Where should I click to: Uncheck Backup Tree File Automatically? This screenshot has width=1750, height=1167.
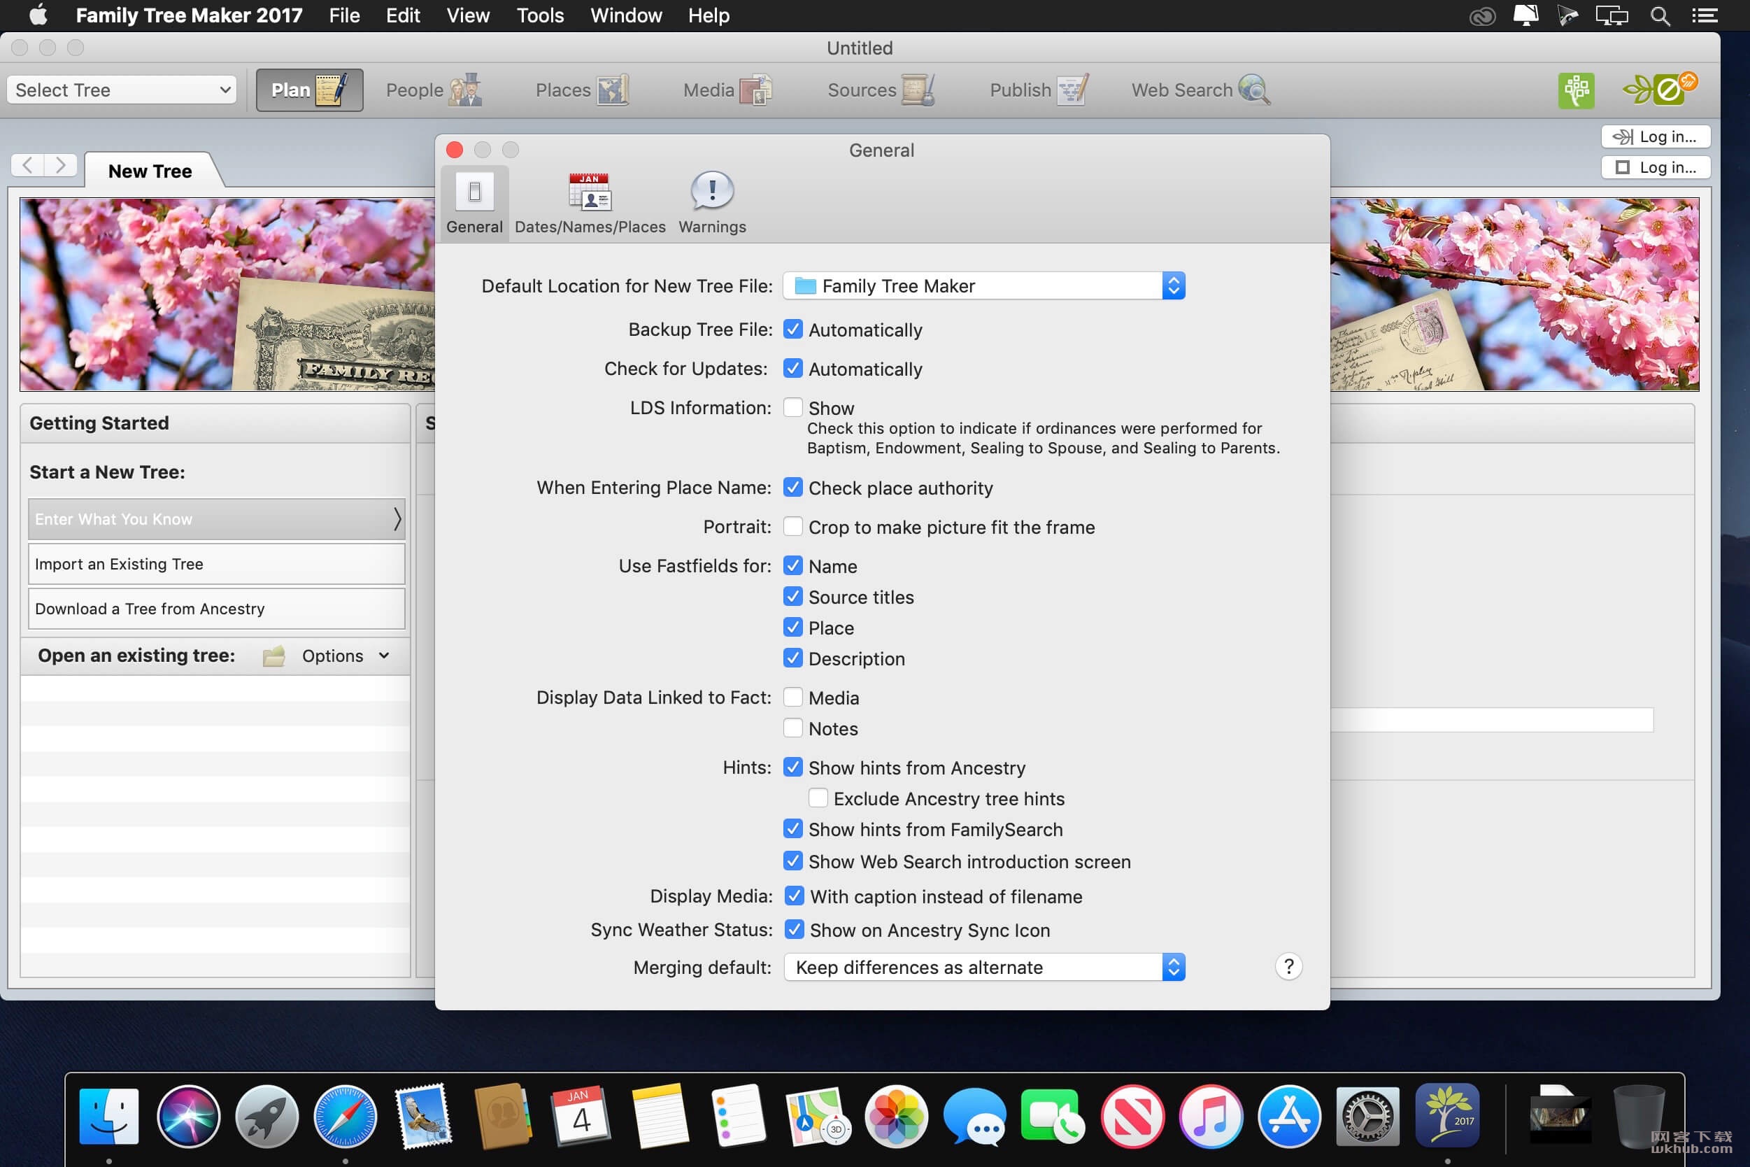click(793, 329)
